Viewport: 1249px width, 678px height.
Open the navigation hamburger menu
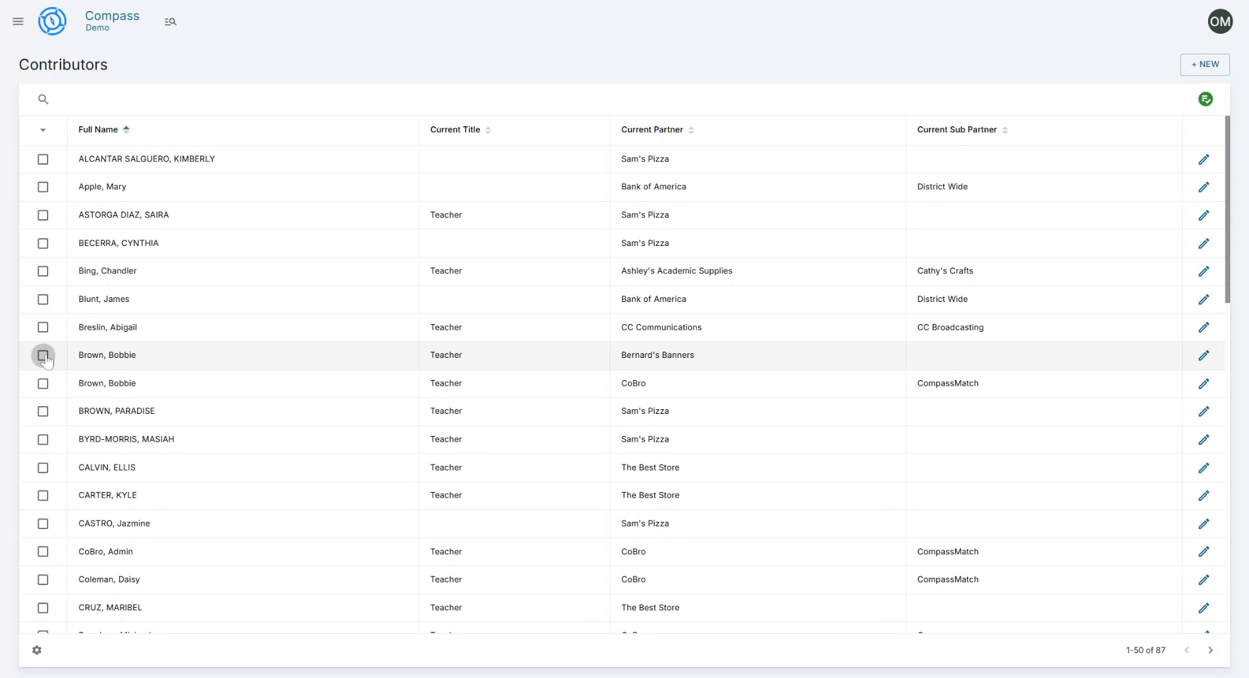(x=17, y=21)
